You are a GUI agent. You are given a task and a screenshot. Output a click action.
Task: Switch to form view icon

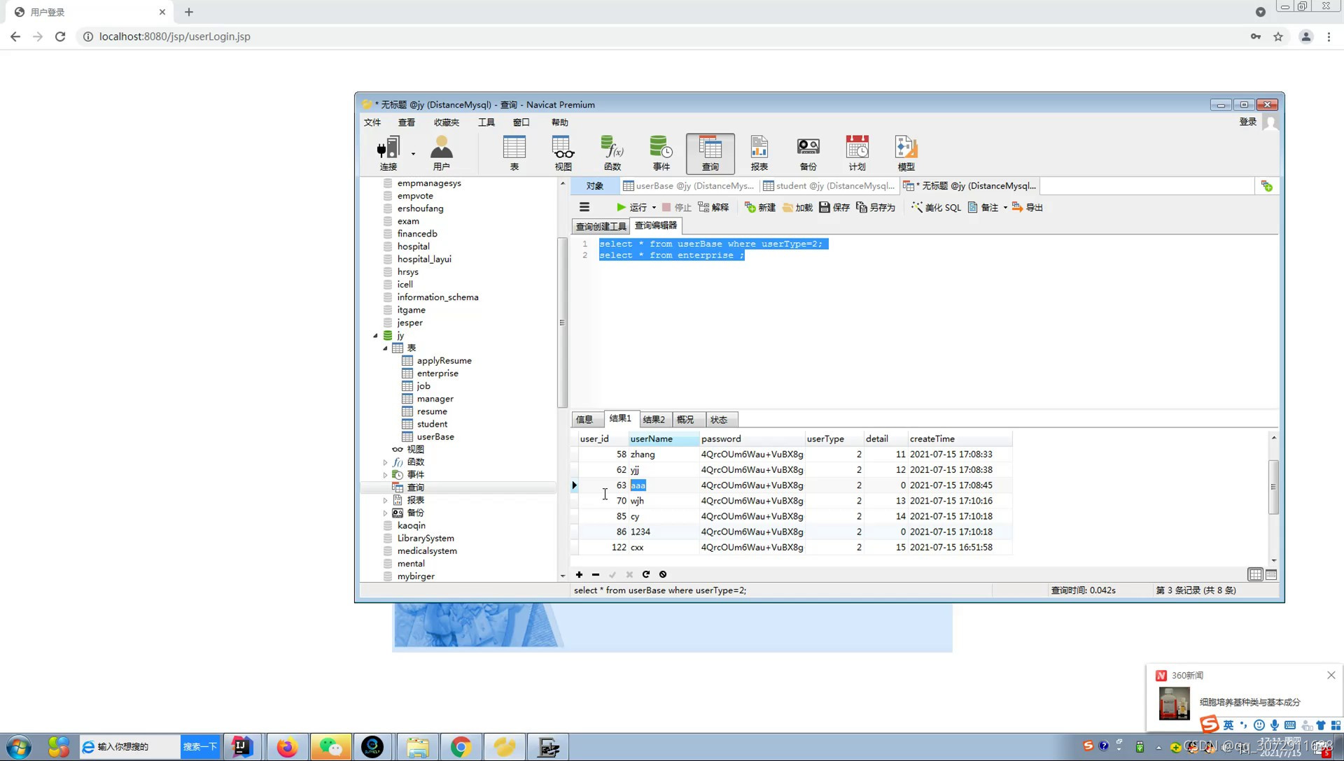(x=1271, y=574)
